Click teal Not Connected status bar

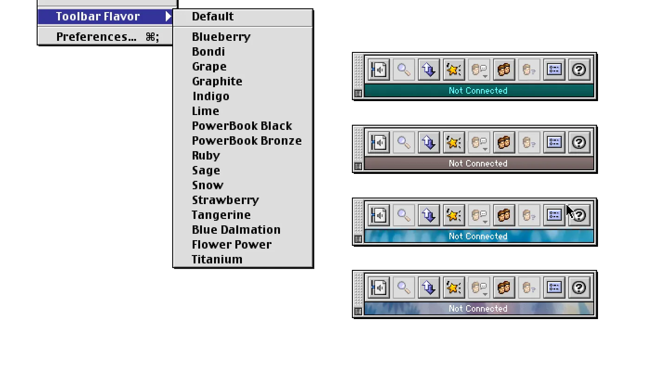pos(479,91)
